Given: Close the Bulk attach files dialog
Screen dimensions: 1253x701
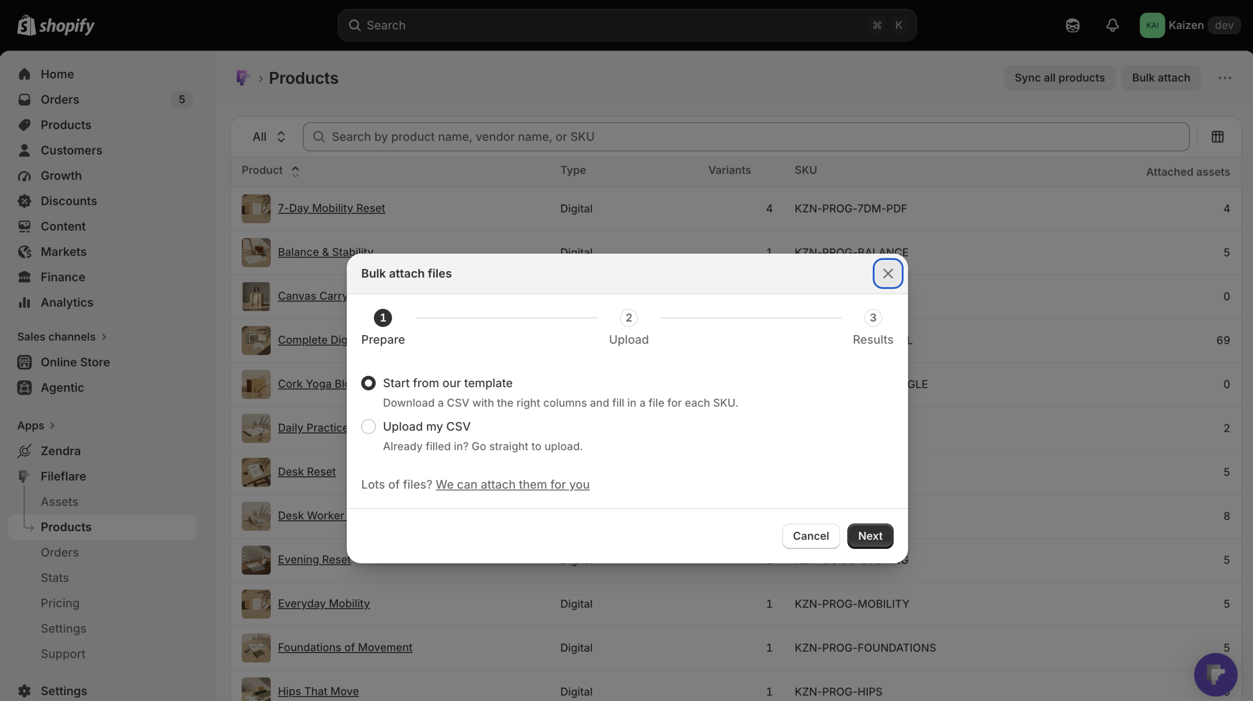Looking at the screenshot, I should [887, 274].
